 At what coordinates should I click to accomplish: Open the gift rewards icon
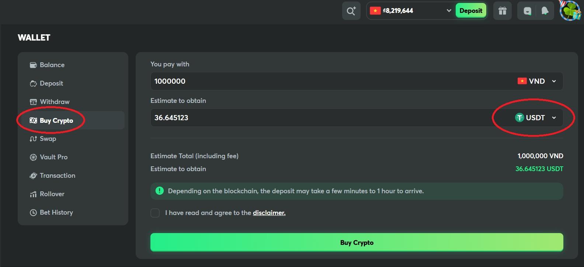click(503, 11)
